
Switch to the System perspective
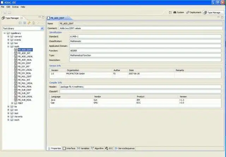coord(179,13)
